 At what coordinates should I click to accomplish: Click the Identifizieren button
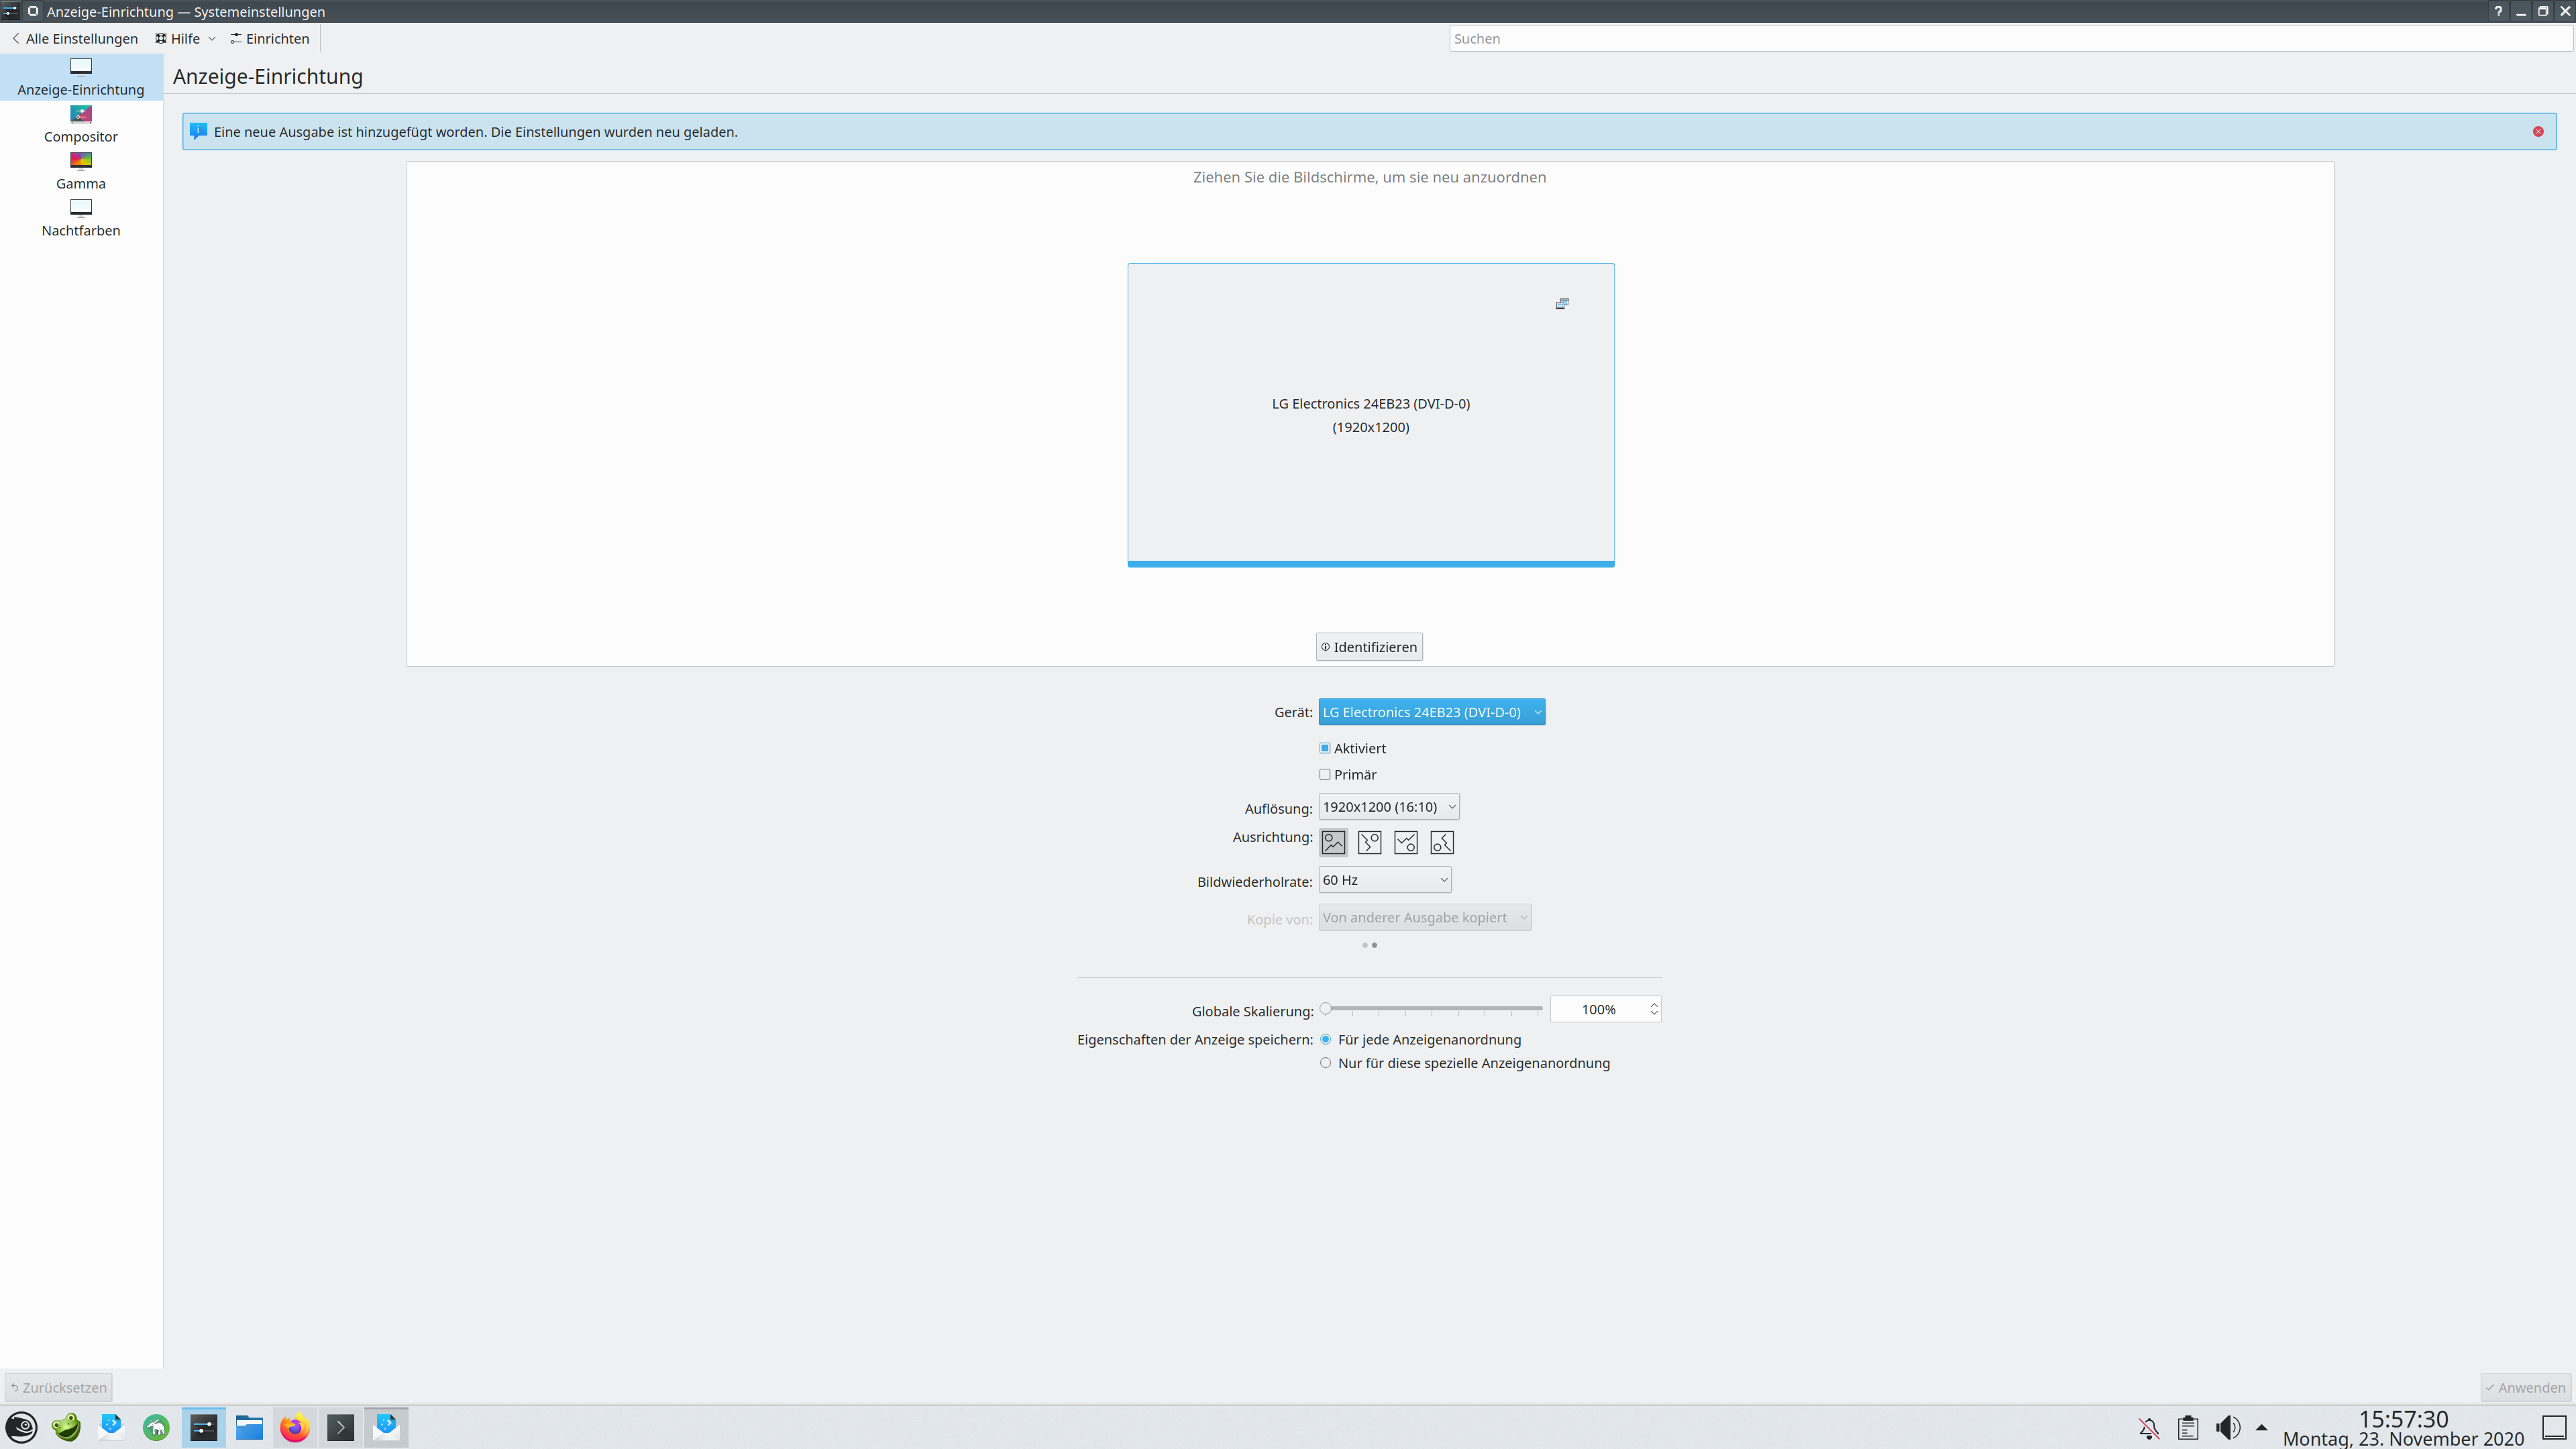click(1369, 647)
